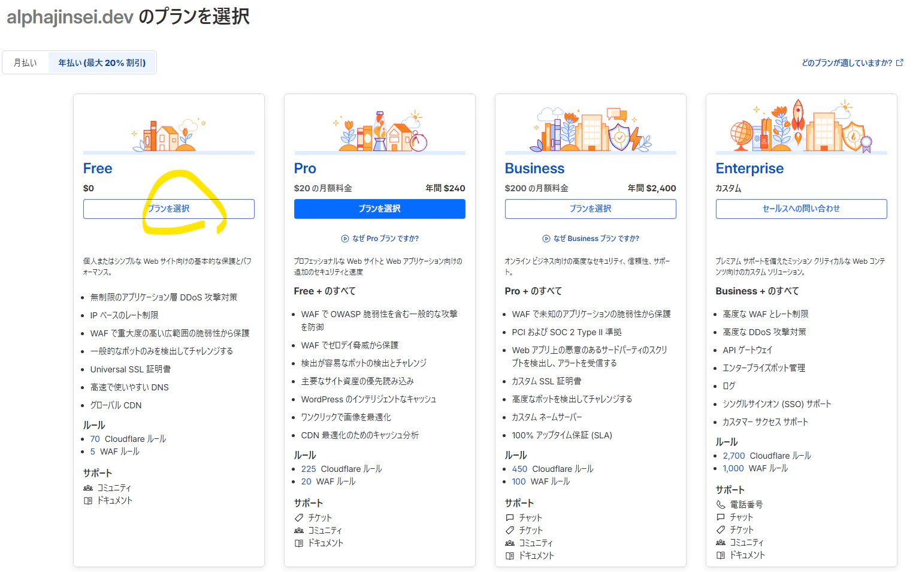916x572 pixels.
Task: Click the チャット bubble icon in the Business plan
Action: (x=510, y=517)
